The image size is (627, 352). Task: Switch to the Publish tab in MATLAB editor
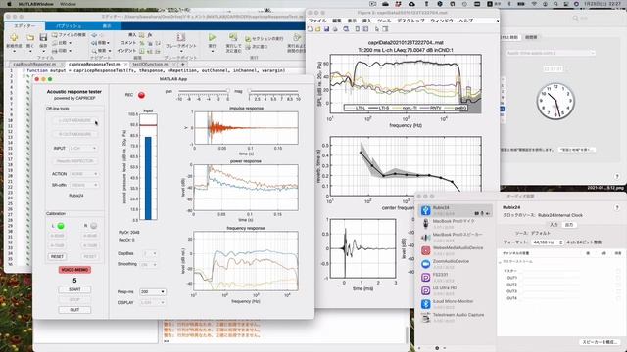69,26
